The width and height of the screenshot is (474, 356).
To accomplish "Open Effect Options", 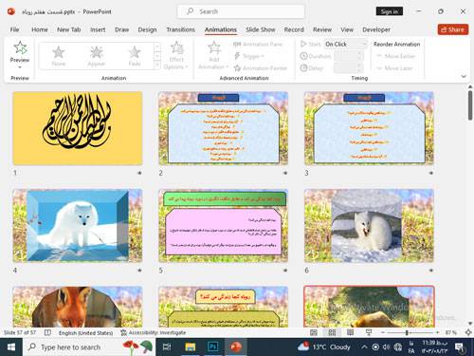I will pos(176,55).
